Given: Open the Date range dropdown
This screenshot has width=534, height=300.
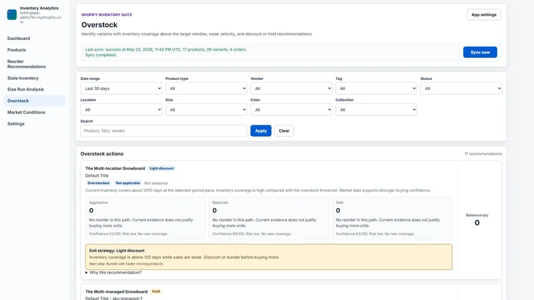Looking at the screenshot, I should pos(121,89).
